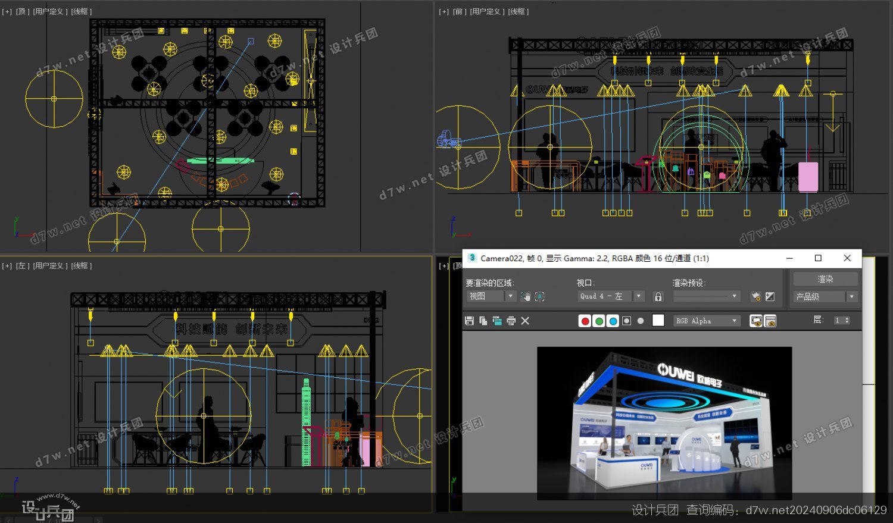
Task: Open the top viewport [用户定义] shading menu
Action: point(50,11)
